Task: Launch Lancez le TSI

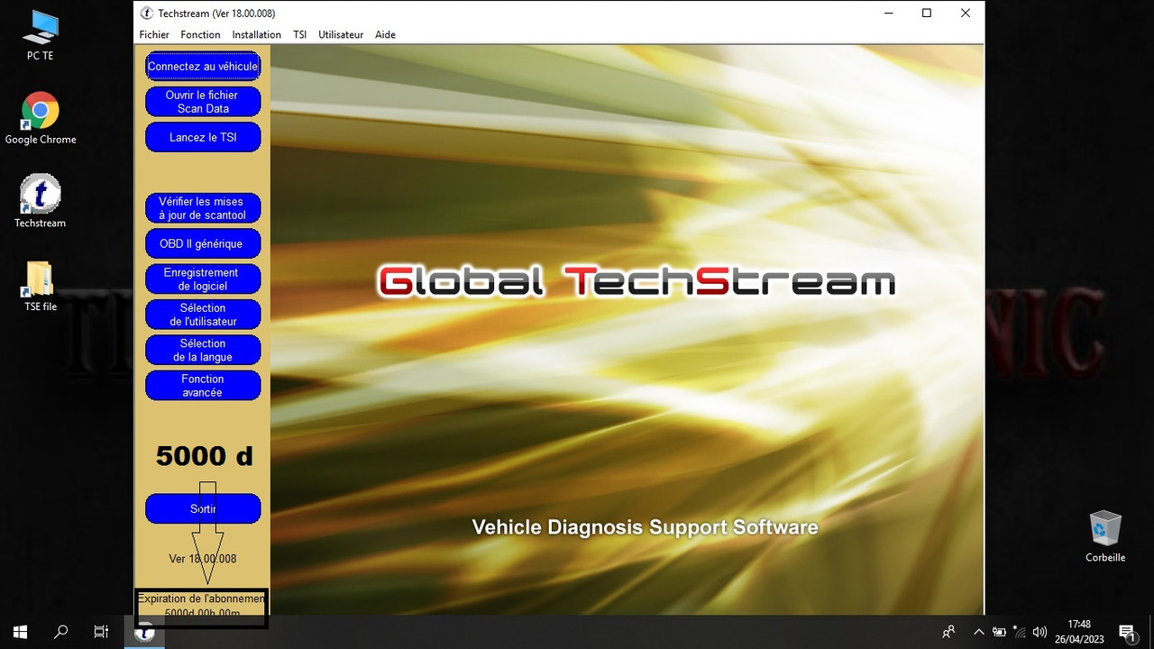Action: [203, 137]
